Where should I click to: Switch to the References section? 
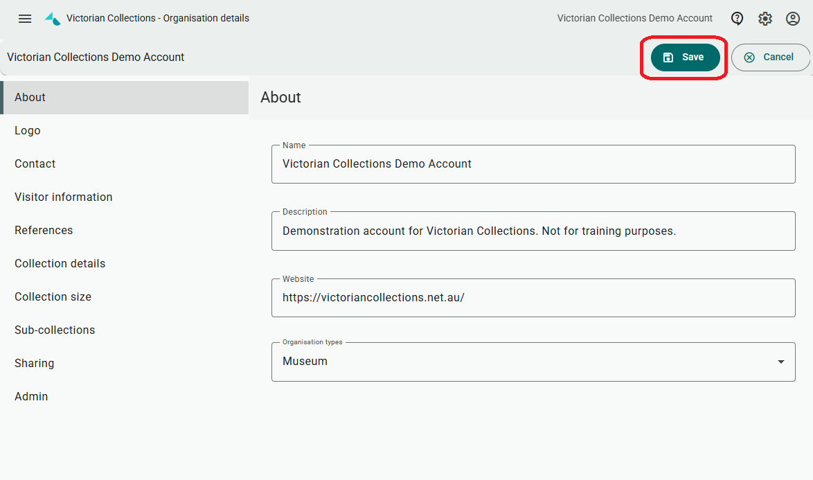(x=125, y=230)
